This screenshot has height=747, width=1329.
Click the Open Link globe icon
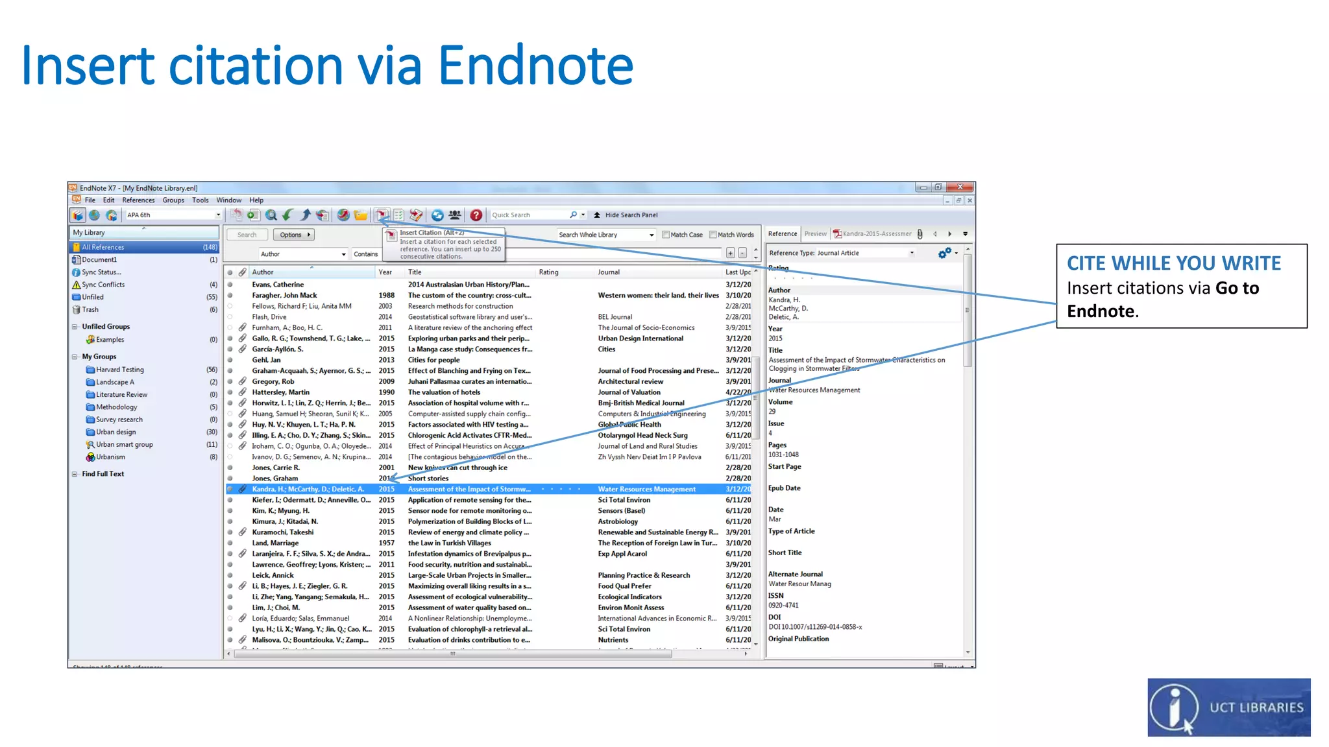tap(343, 215)
